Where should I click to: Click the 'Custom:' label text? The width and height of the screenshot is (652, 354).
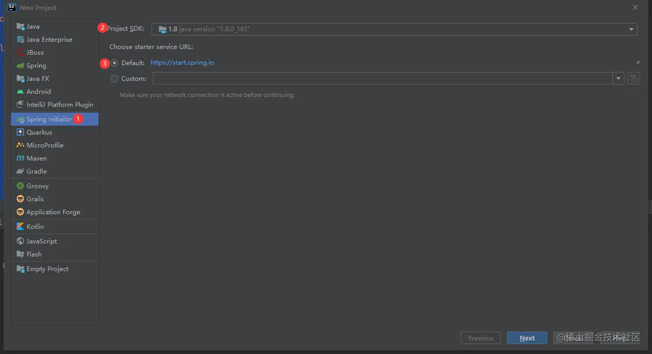(x=133, y=79)
